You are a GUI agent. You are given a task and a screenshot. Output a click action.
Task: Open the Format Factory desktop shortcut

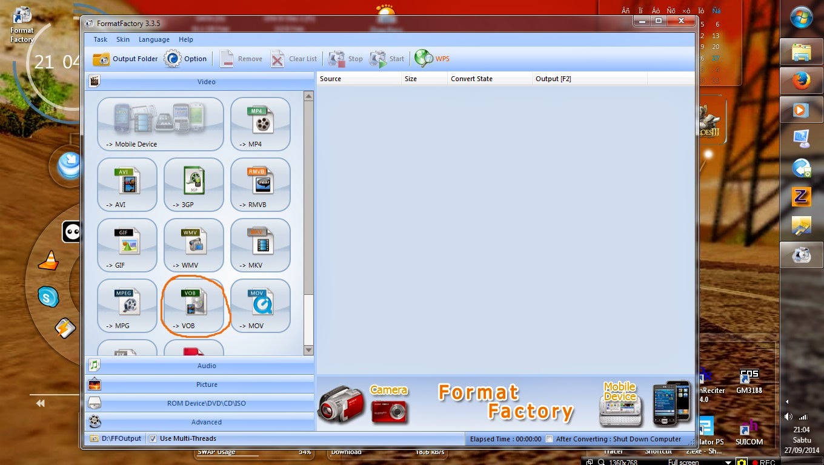tap(22, 25)
